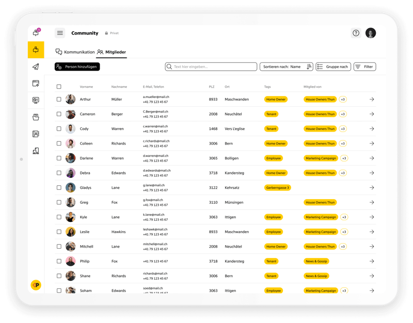The width and height of the screenshot is (413, 323).
Task: Click the Person hinzufügen button
Action: coord(77,67)
